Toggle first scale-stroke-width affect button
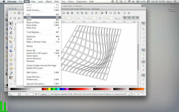 pyautogui.click(x=125, y=18)
